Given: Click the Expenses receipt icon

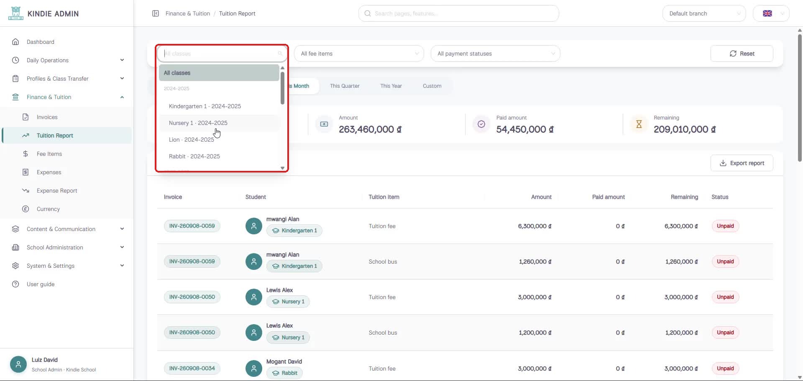Looking at the screenshot, I should pyautogui.click(x=26, y=172).
